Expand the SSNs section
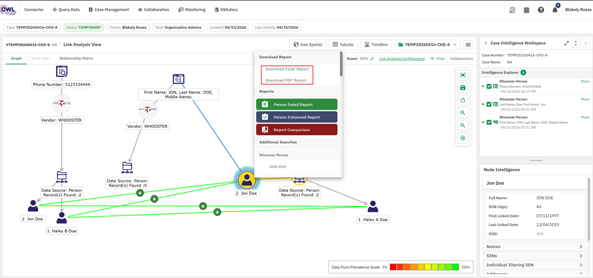593x278 pixels. [x=535, y=256]
